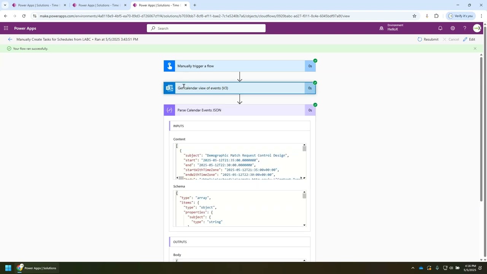This screenshot has height=274, width=487.
Task: Open the help question mark icon
Action: click(x=465, y=28)
